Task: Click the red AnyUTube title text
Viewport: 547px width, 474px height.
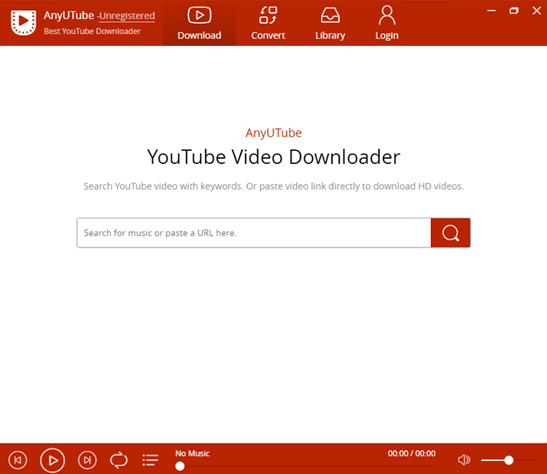Action: pyautogui.click(x=273, y=133)
